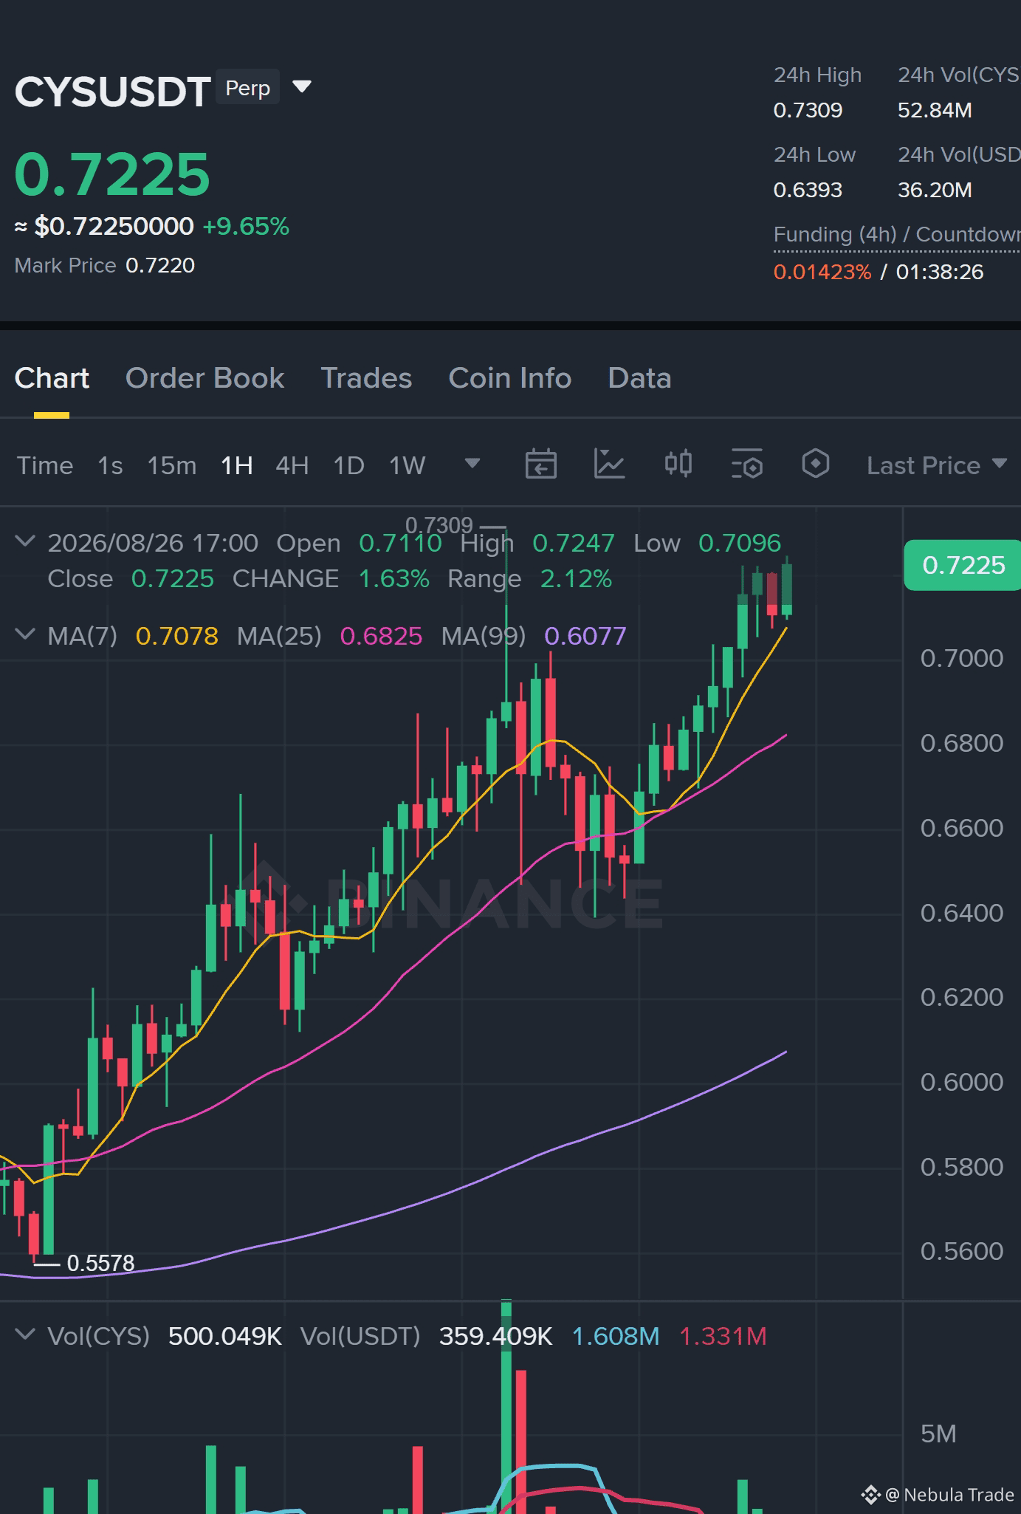This screenshot has height=1514, width=1021.
Task: Click the CHANGE 1.63% value
Action: 393,578
